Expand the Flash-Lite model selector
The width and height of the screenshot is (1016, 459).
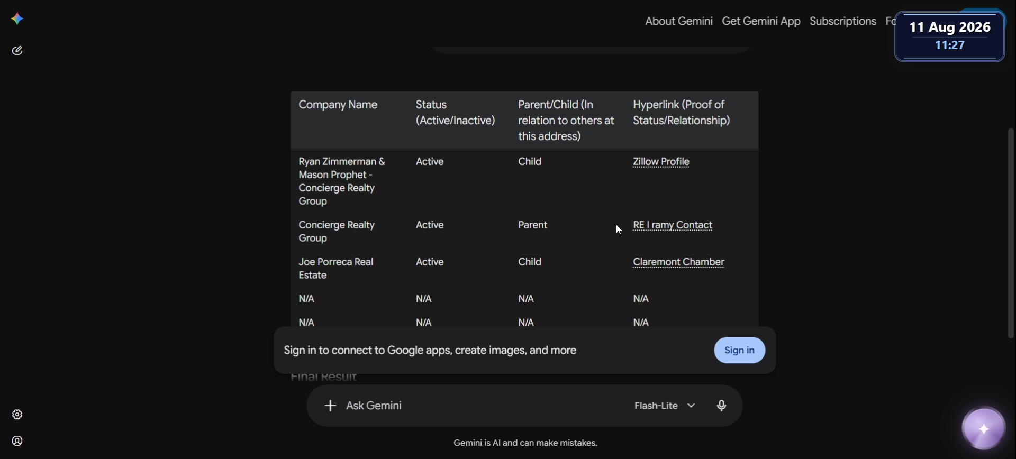click(x=665, y=406)
